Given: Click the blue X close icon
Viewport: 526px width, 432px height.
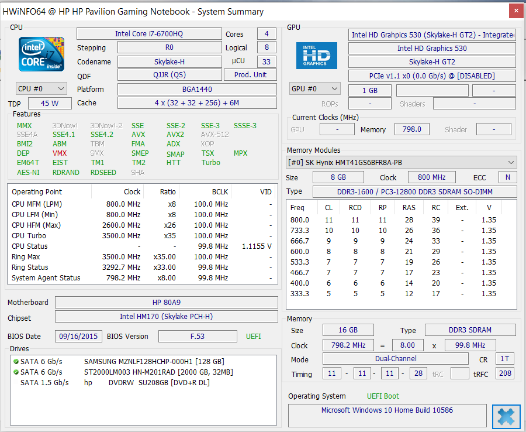Looking at the screenshot, I should coord(506,416).
